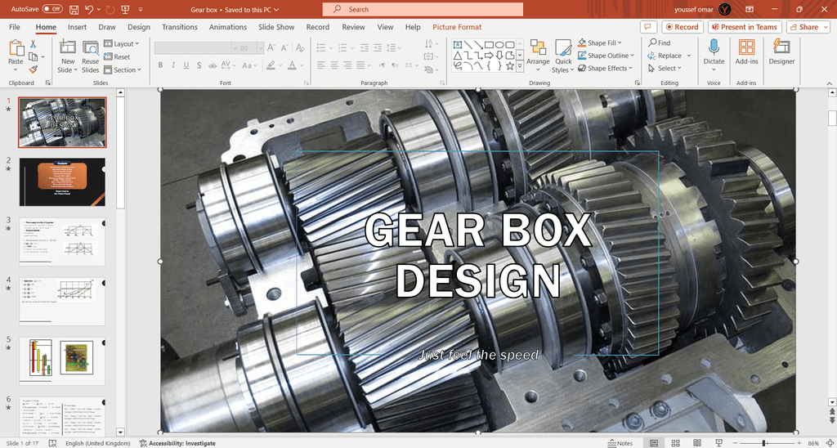837x448 pixels.
Task: Click the Dictate microphone icon
Action: (714, 47)
